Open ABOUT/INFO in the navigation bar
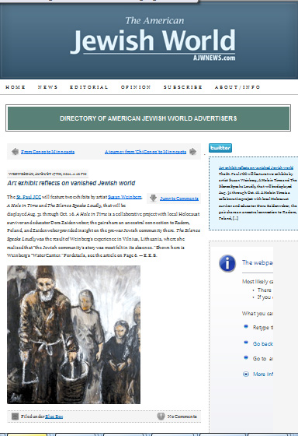Image resolution: width=298 pixels, height=436 pixels. pyautogui.click(x=237, y=87)
